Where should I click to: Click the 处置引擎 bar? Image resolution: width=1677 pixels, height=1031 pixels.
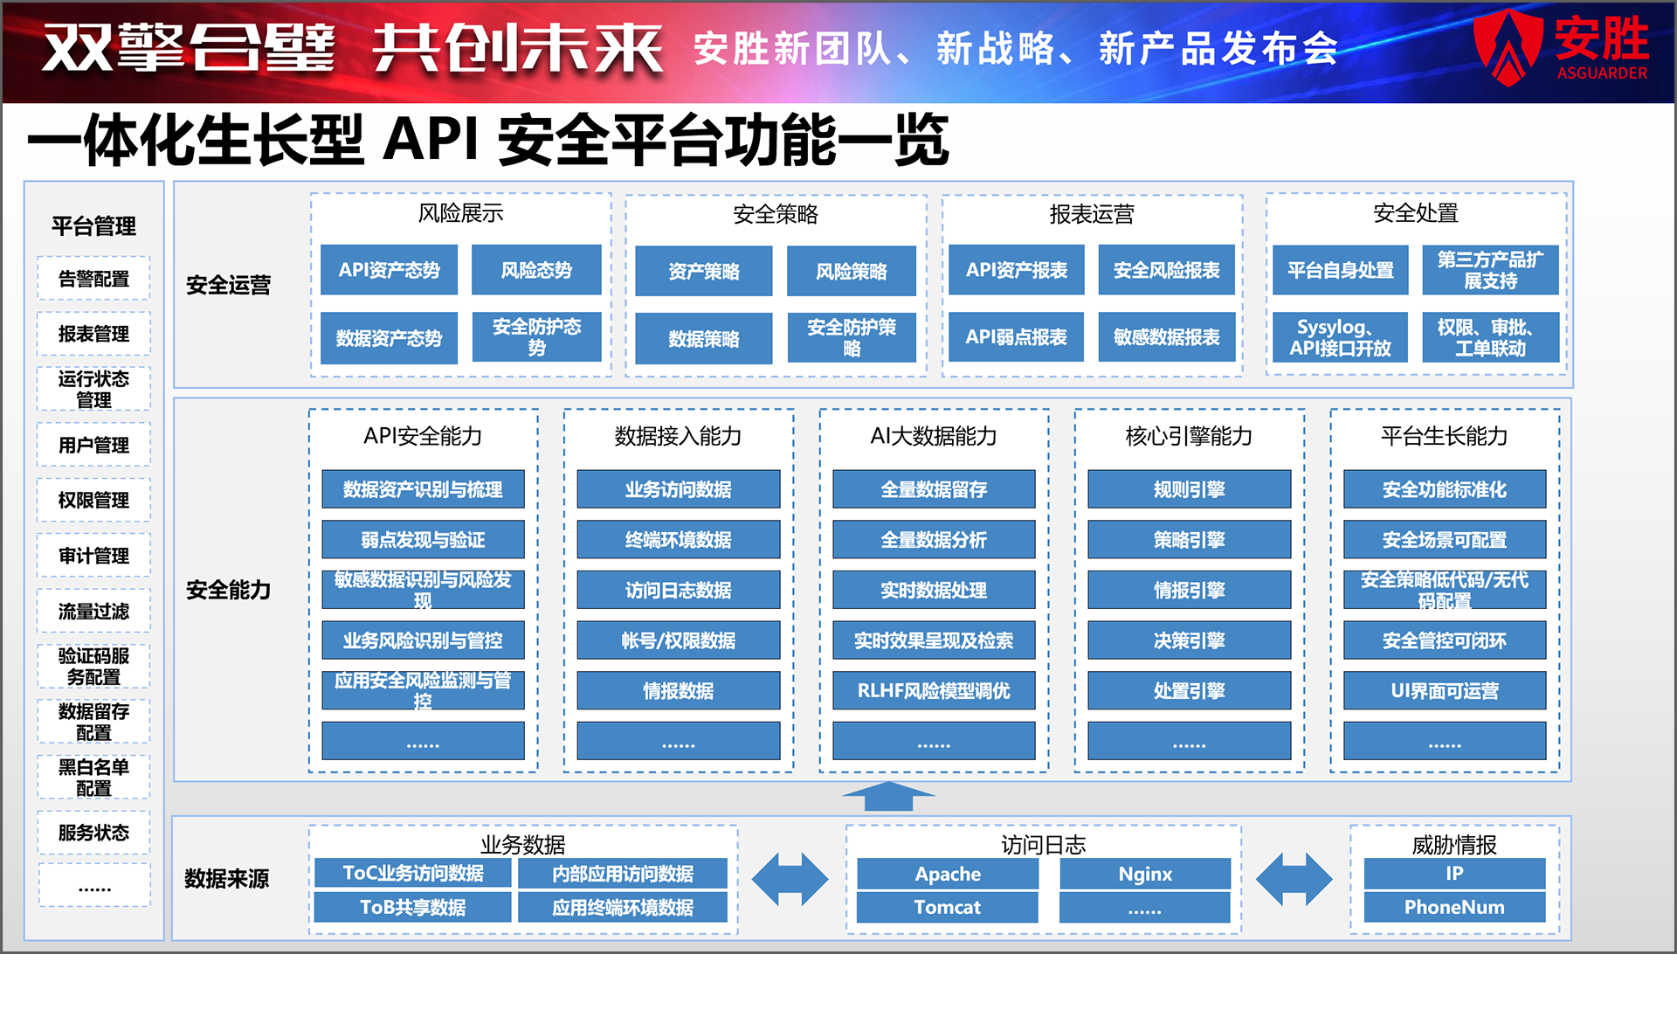click(1190, 690)
